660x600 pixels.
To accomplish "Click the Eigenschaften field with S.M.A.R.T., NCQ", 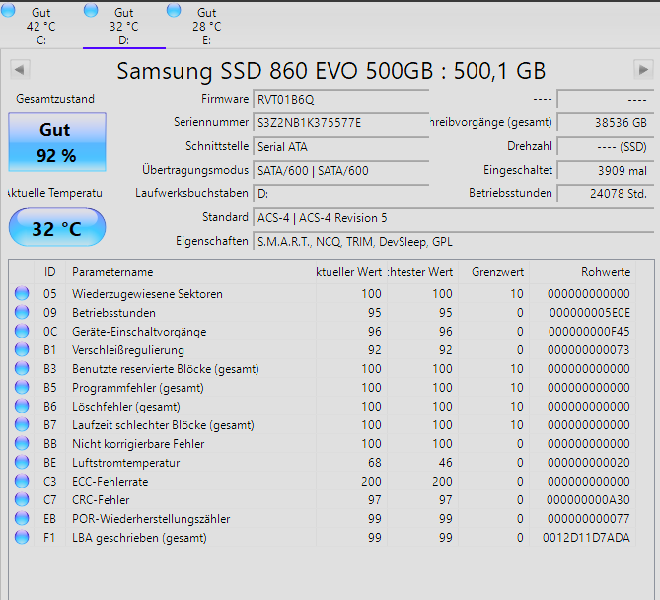I will click(x=453, y=241).
